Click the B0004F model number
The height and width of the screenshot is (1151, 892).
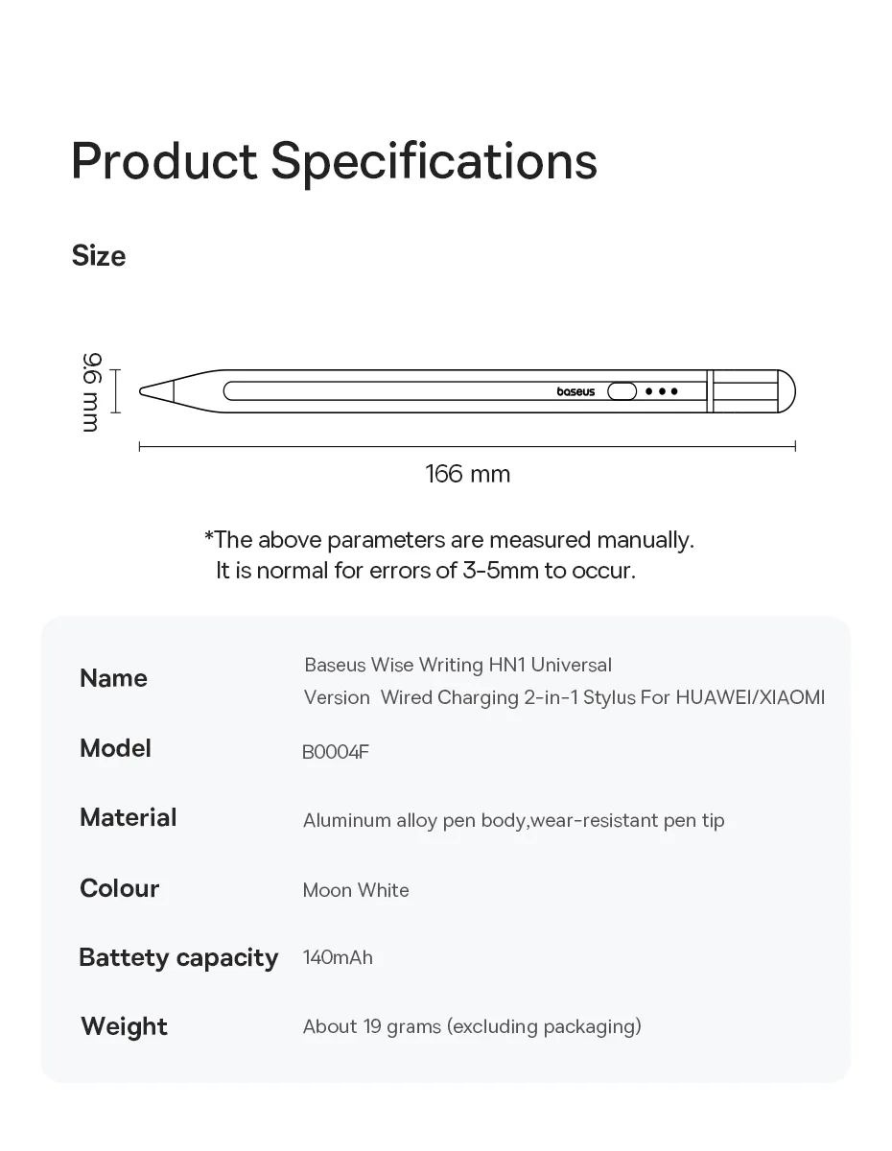click(336, 751)
